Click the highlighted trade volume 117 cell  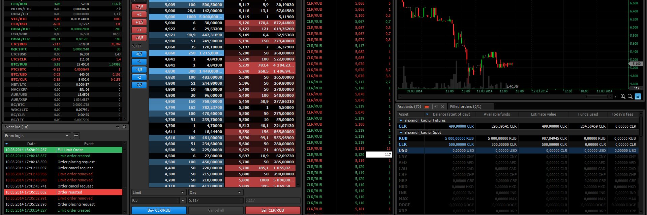[x=379, y=155]
